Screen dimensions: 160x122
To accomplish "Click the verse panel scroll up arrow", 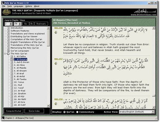I will tap(154, 28).
